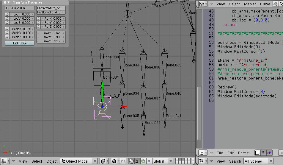This screenshot has width=283, height=165.
Task: Click the green Y manipulator arrow
Action: (x=102, y=85)
